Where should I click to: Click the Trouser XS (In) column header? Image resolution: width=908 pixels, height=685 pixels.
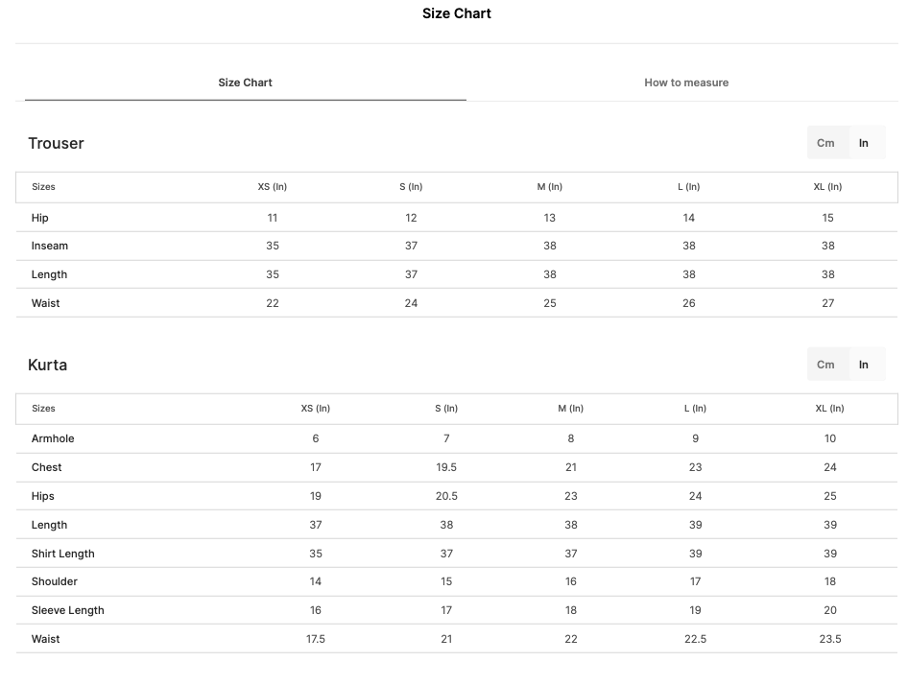point(273,187)
